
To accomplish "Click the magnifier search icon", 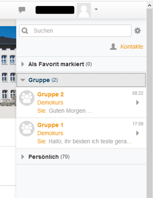I will 25,31.
